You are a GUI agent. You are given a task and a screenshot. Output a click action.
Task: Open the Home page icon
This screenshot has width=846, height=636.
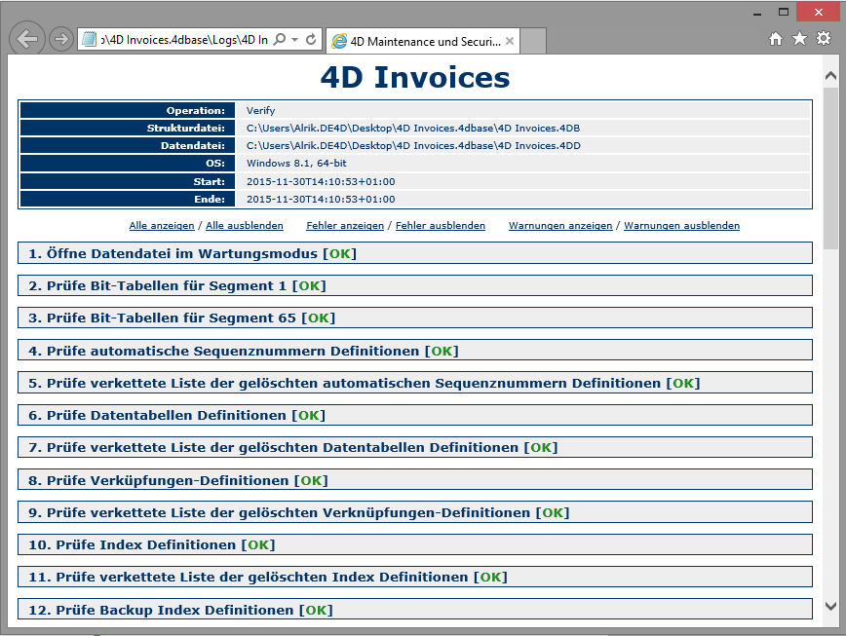(x=776, y=39)
